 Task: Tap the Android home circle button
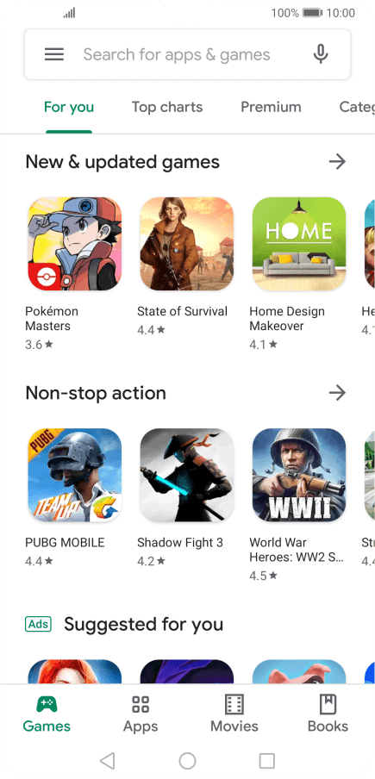(187, 761)
